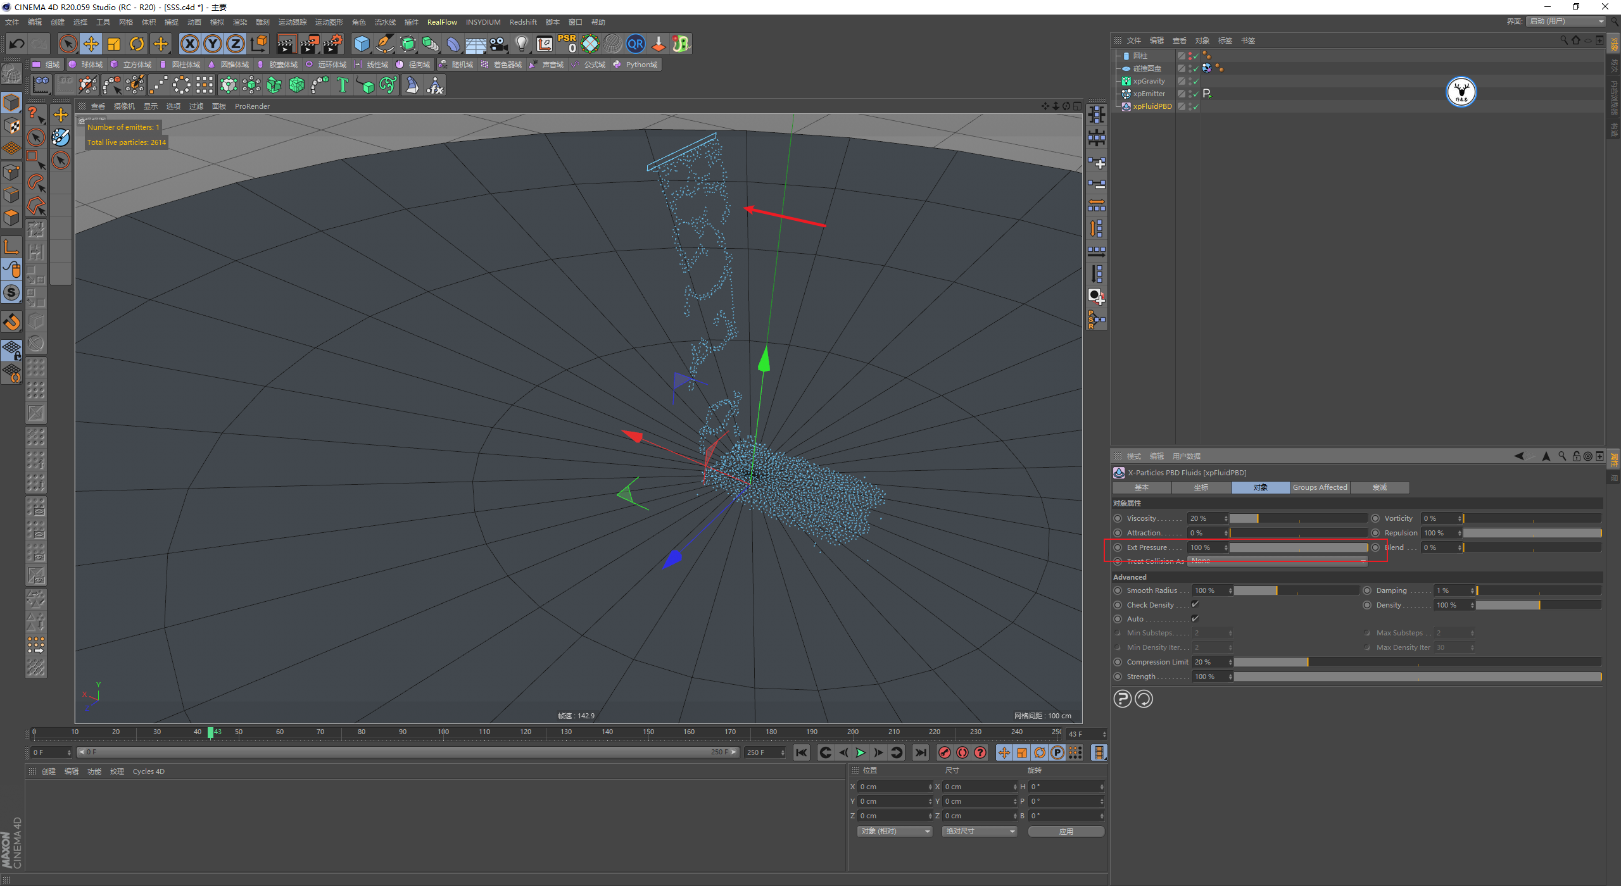Viewport: 1621px width, 886px height.
Task: Add a Cube primitive object
Action: [362, 44]
